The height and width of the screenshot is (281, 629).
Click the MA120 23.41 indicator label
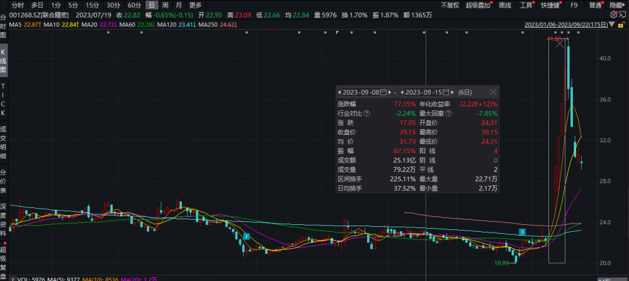(177, 25)
